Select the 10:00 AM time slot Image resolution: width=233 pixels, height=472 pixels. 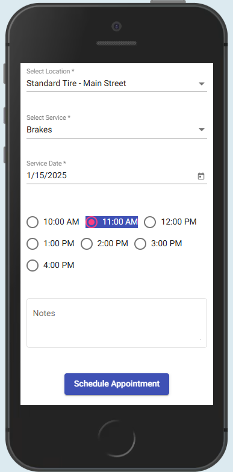point(33,222)
